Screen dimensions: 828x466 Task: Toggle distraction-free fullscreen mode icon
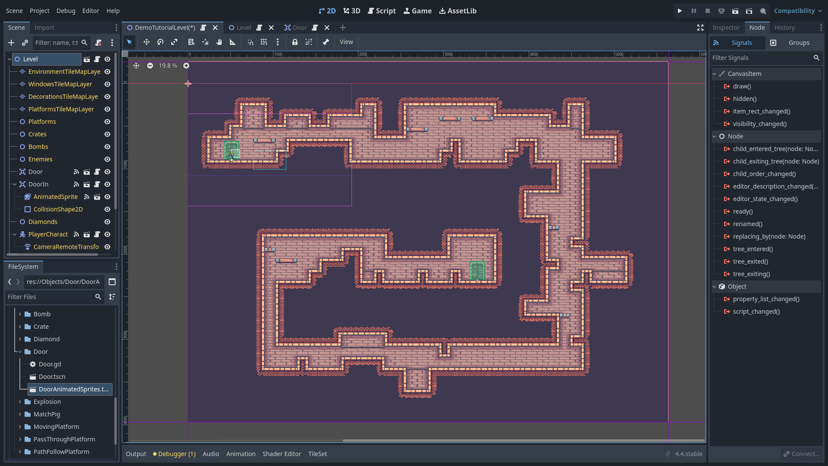tap(700, 28)
